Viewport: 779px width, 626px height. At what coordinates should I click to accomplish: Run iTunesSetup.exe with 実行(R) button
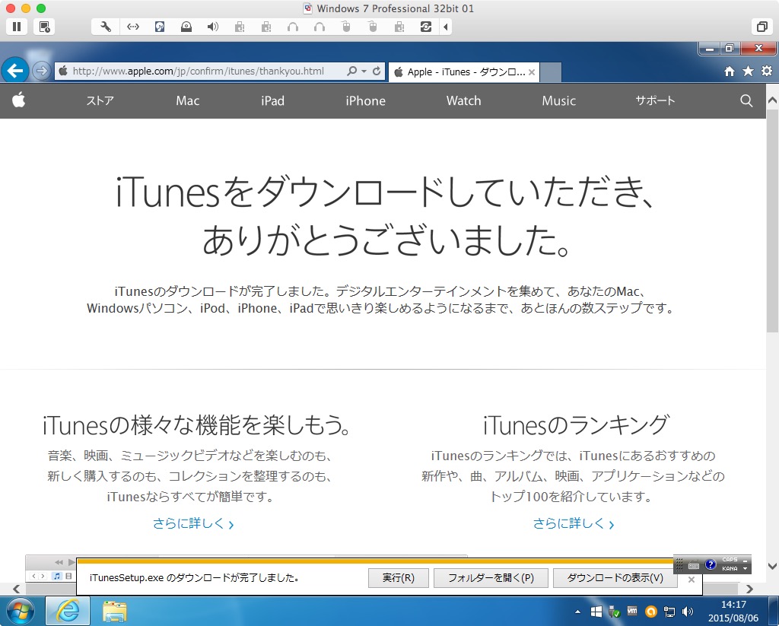point(399,578)
